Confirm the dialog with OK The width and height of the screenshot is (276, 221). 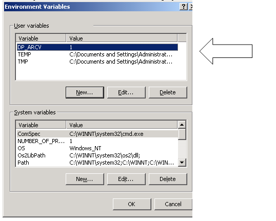(132, 204)
